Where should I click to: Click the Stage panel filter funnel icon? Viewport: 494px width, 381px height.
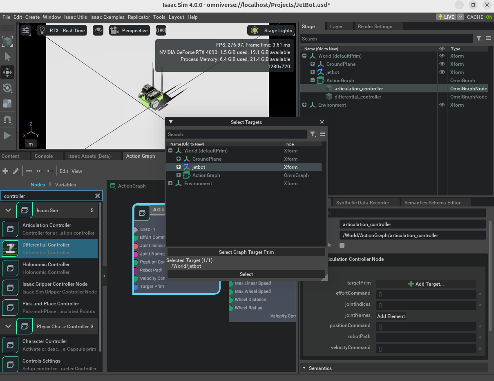click(479, 38)
